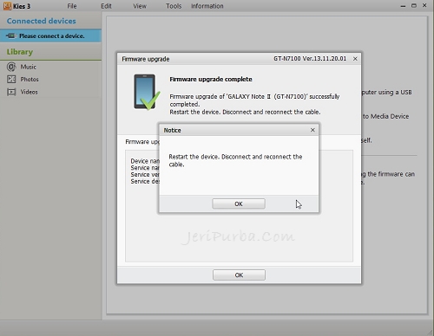434x336 pixels.
Task: Click the GT-N7100 version text
Action: tap(310, 59)
